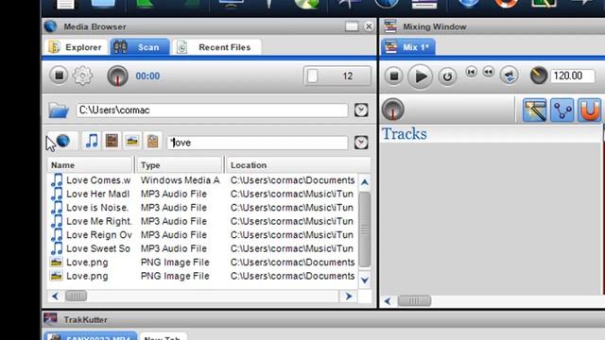Select the Love Me Right. file
Viewport: 605px width, 340px height.
[x=202, y=221]
